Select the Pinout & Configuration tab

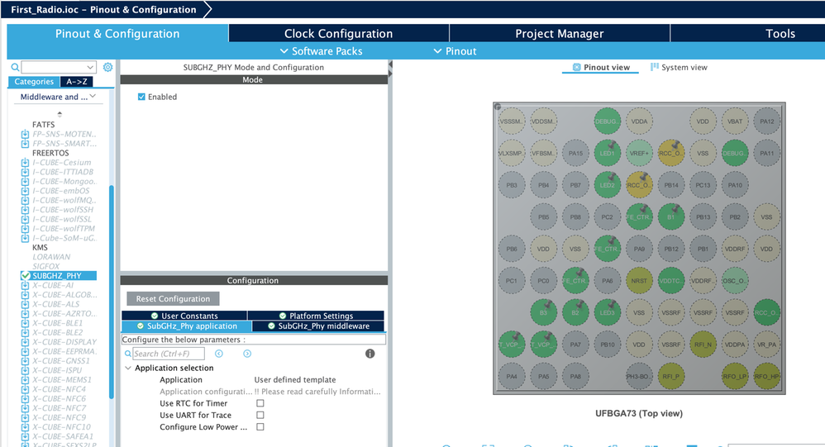(117, 34)
